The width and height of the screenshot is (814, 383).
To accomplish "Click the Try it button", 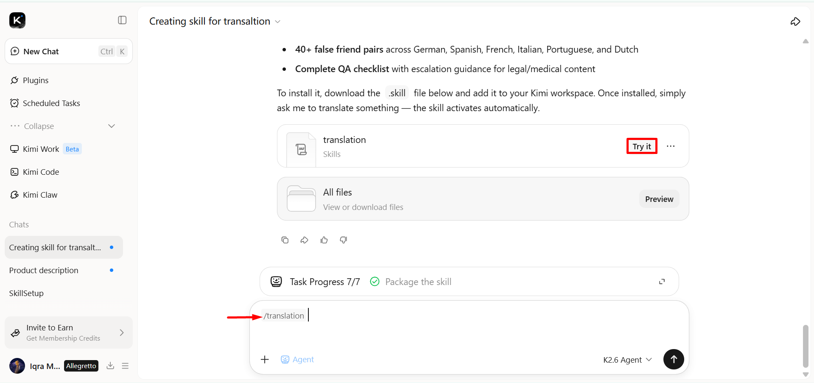I will 642,146.
